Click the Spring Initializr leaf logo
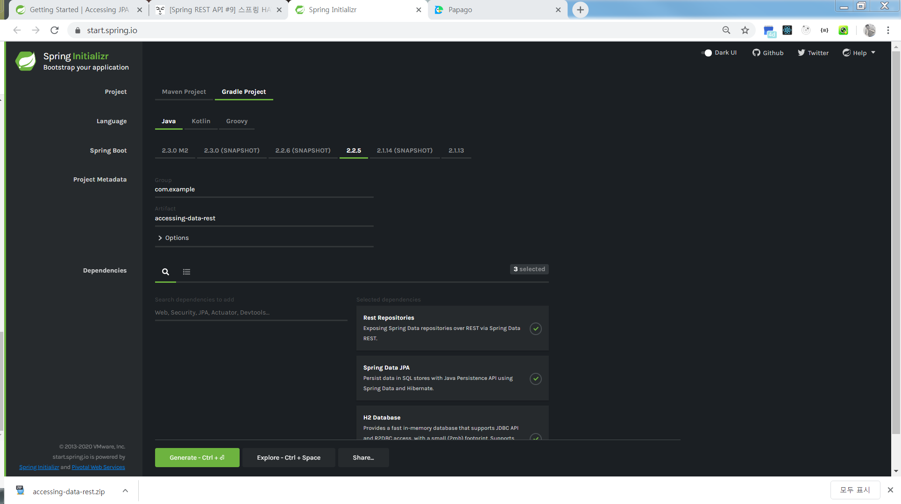This screenshot has width=901, height=504. click(26, 61)
